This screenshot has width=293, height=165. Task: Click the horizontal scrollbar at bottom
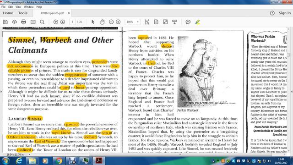[x=180, y=154]
